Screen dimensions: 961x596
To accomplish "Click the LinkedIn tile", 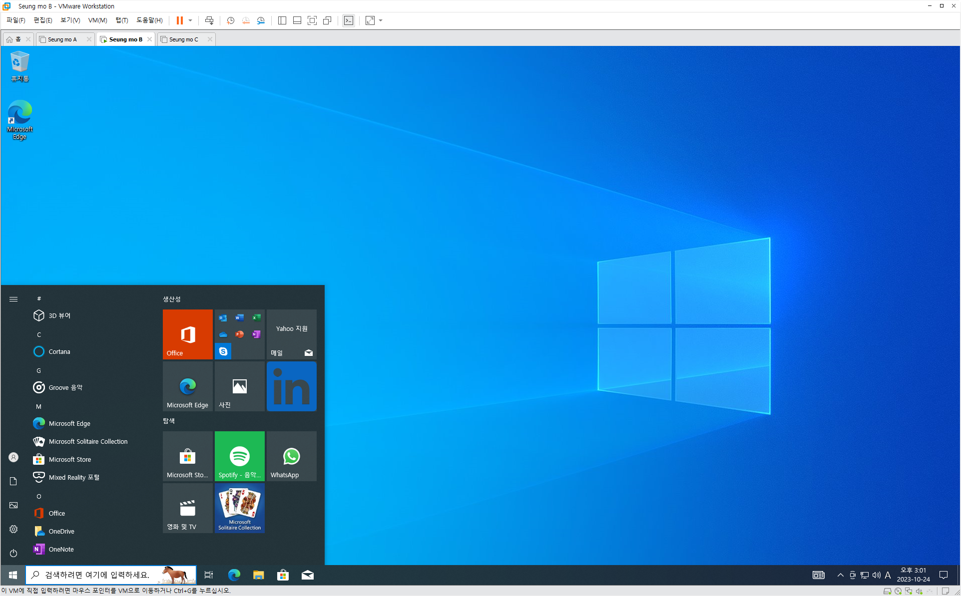I will (291, 386).
